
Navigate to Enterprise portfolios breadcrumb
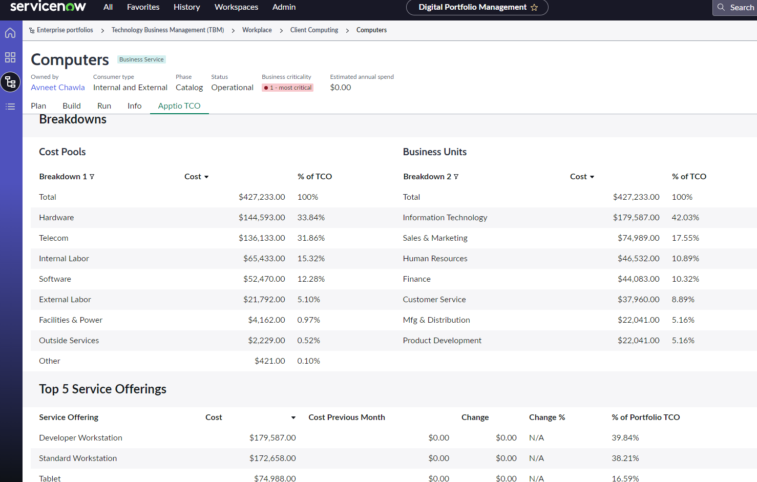[65, 30]
